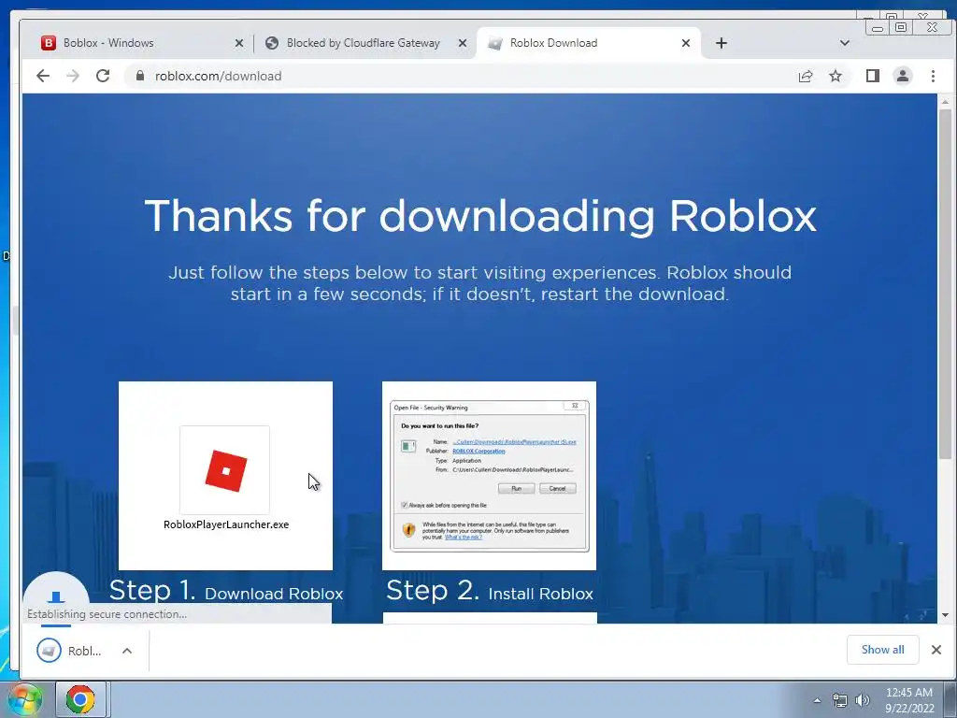The height and width of the screenshot is (718, 957).
Task: Bookmark this page with the star
Action: click(836, 76)
